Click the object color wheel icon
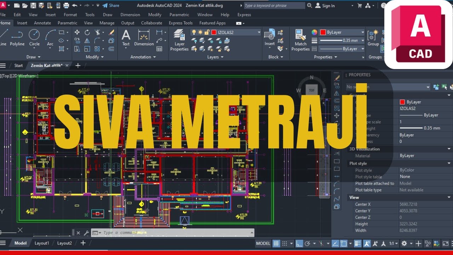Viewport: 453px width, 255px height. pos(314,32)
